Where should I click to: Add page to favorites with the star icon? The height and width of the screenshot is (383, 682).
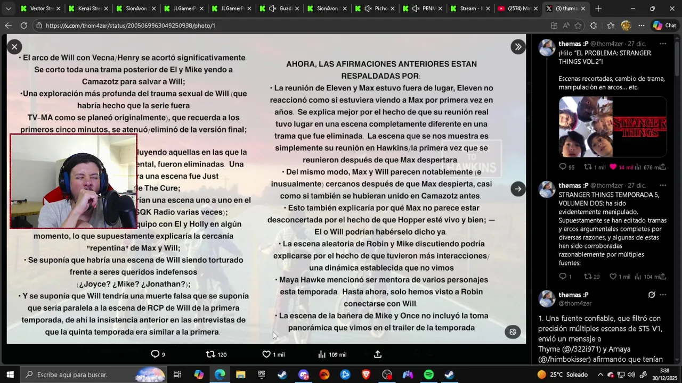point(579,26)
